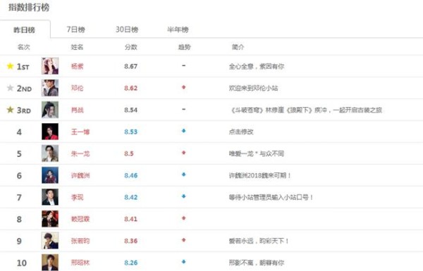Viewport: 423px width, 271px height.
Task: Click the down trend arrow for 邢昭林
Action: click(x=184, y=262)
